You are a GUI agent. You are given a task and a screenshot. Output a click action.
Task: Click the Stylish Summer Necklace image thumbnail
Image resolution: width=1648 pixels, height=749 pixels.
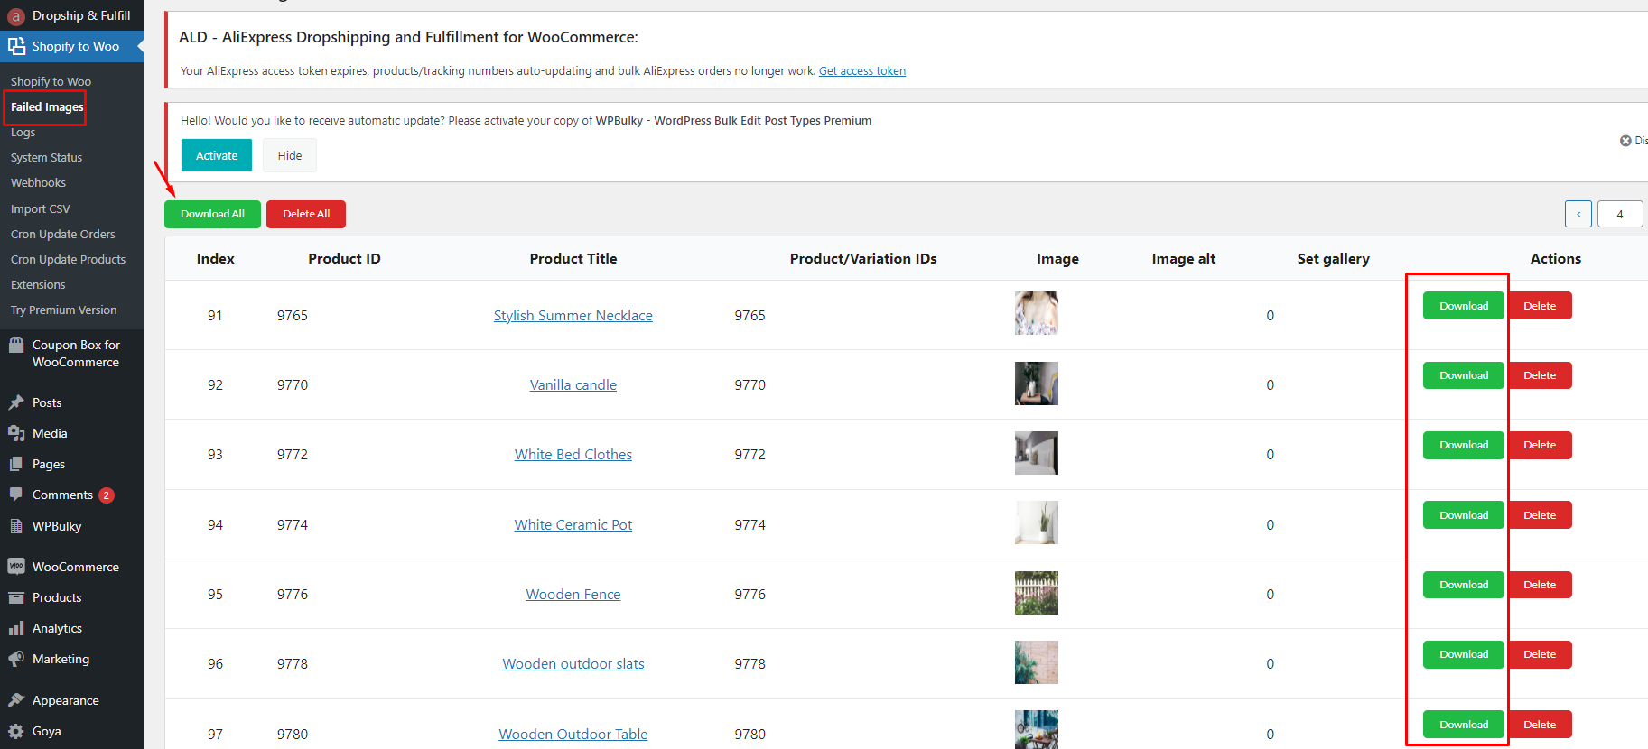click(x=1037, y=313)
